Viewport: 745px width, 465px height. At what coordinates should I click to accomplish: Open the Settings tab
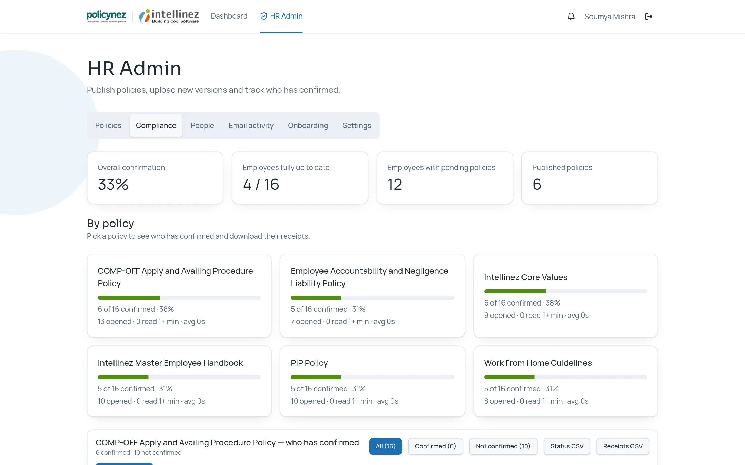357,125
